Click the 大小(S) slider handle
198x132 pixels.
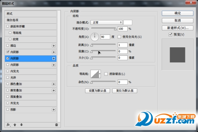(92, 58)
